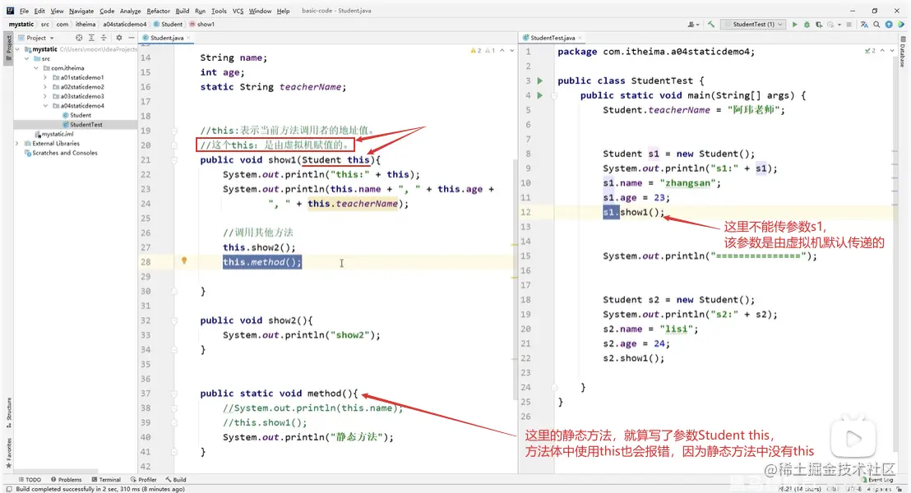911x493 pixels.
Task: Open the File menu
Action: tap(24, 11)
